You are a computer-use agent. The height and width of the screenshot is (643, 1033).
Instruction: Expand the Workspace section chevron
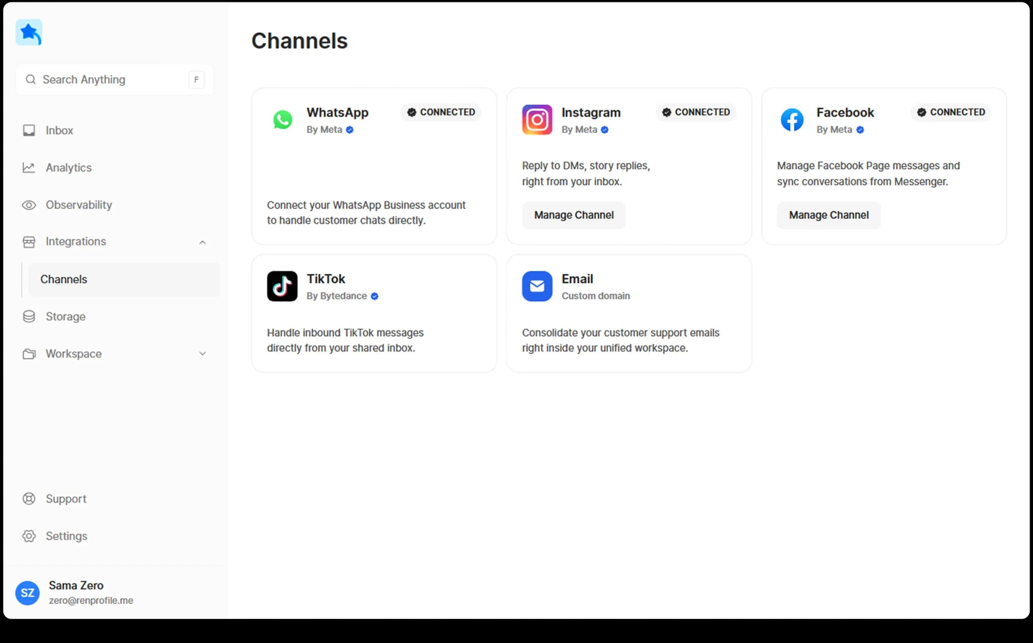202,354
